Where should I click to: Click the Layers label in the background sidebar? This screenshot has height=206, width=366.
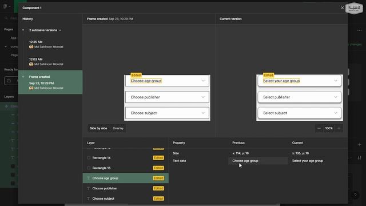[x=9, y=97]
